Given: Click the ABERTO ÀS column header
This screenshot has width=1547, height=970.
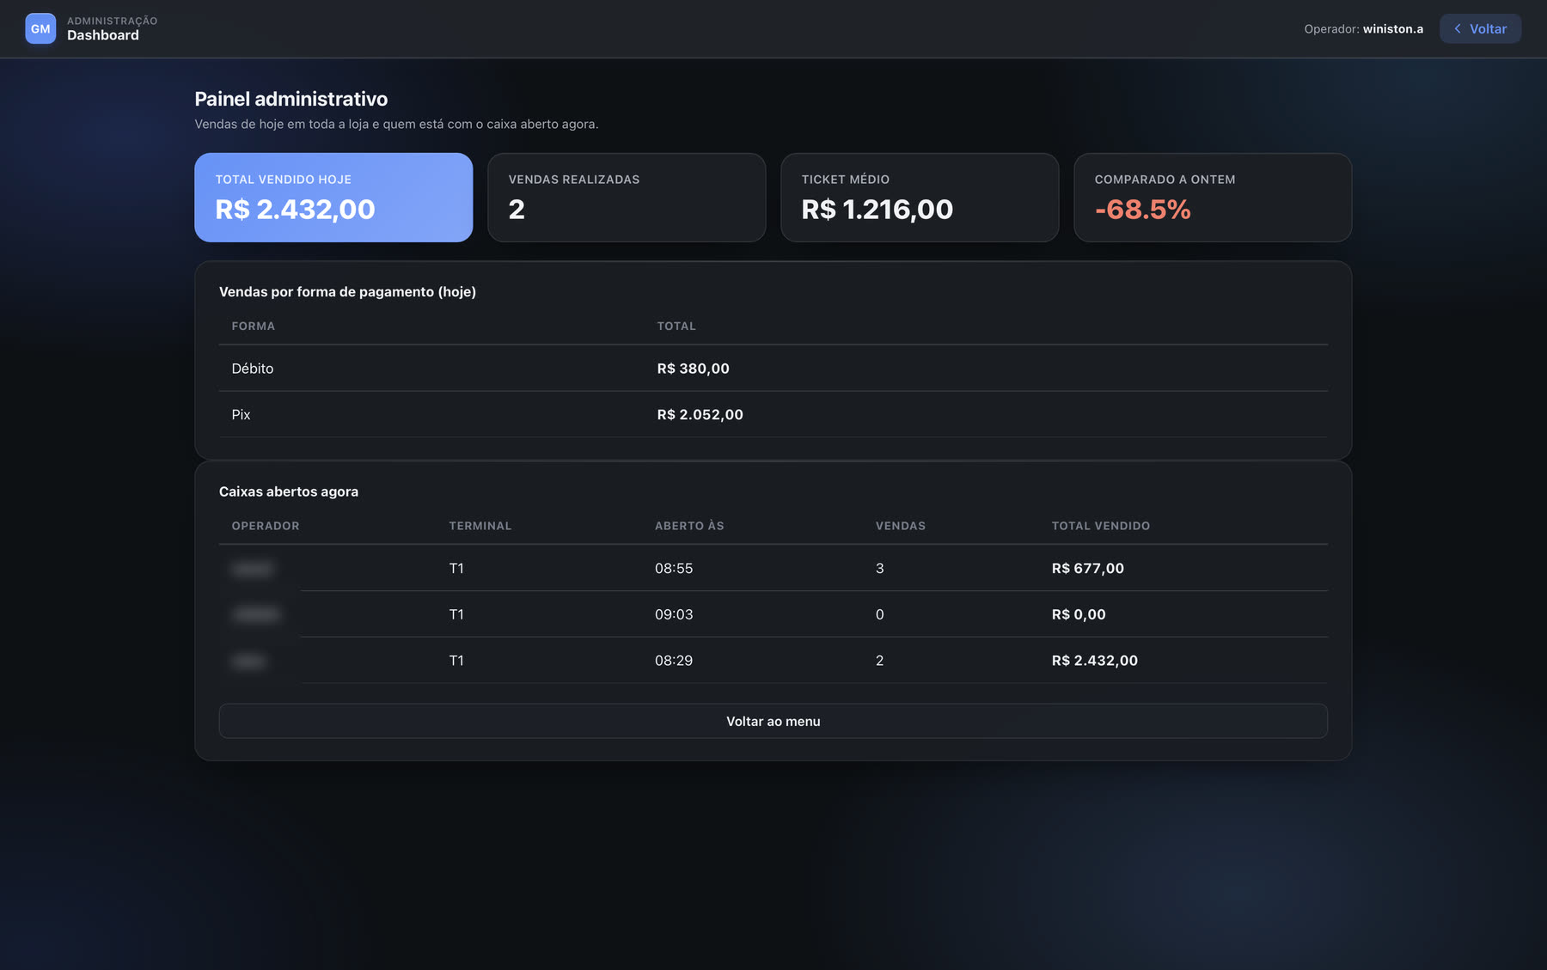Looking at the screenshot, I should click(689, 526).
